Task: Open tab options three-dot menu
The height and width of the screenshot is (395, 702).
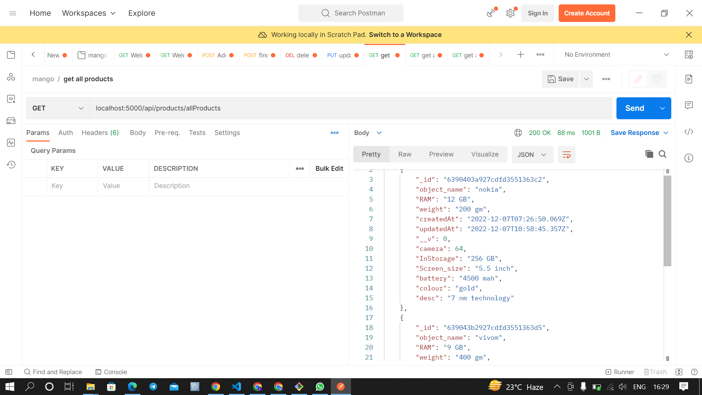Action: pyautogui.click(x=540, y=54)
